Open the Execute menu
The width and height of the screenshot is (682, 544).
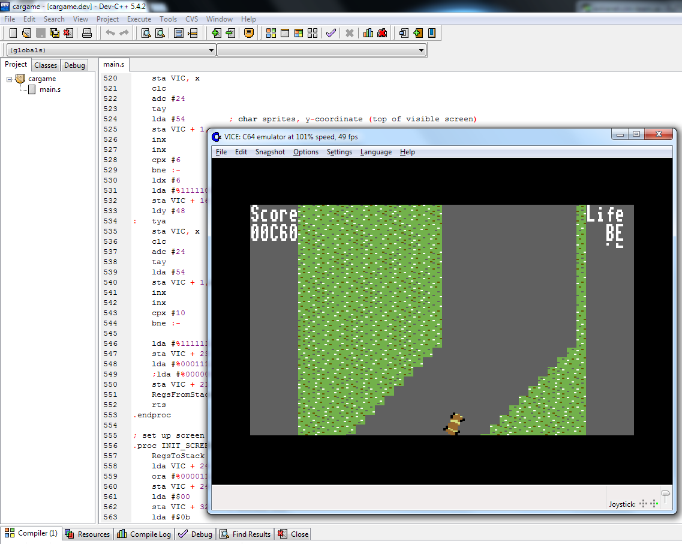(x=139, y=19)
